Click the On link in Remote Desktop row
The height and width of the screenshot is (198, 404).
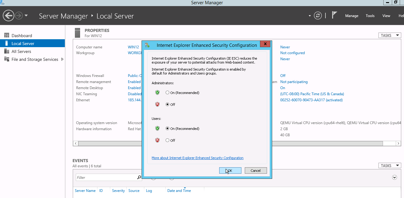click(283, 88)
